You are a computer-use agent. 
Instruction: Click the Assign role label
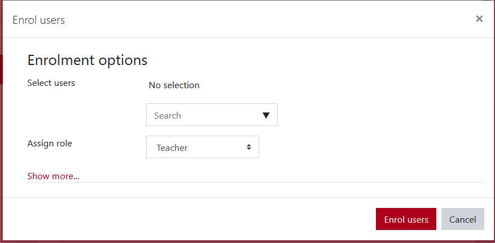tap(50, 144)
